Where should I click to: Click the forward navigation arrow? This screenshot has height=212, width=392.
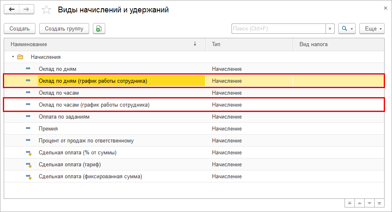[26, 9]
